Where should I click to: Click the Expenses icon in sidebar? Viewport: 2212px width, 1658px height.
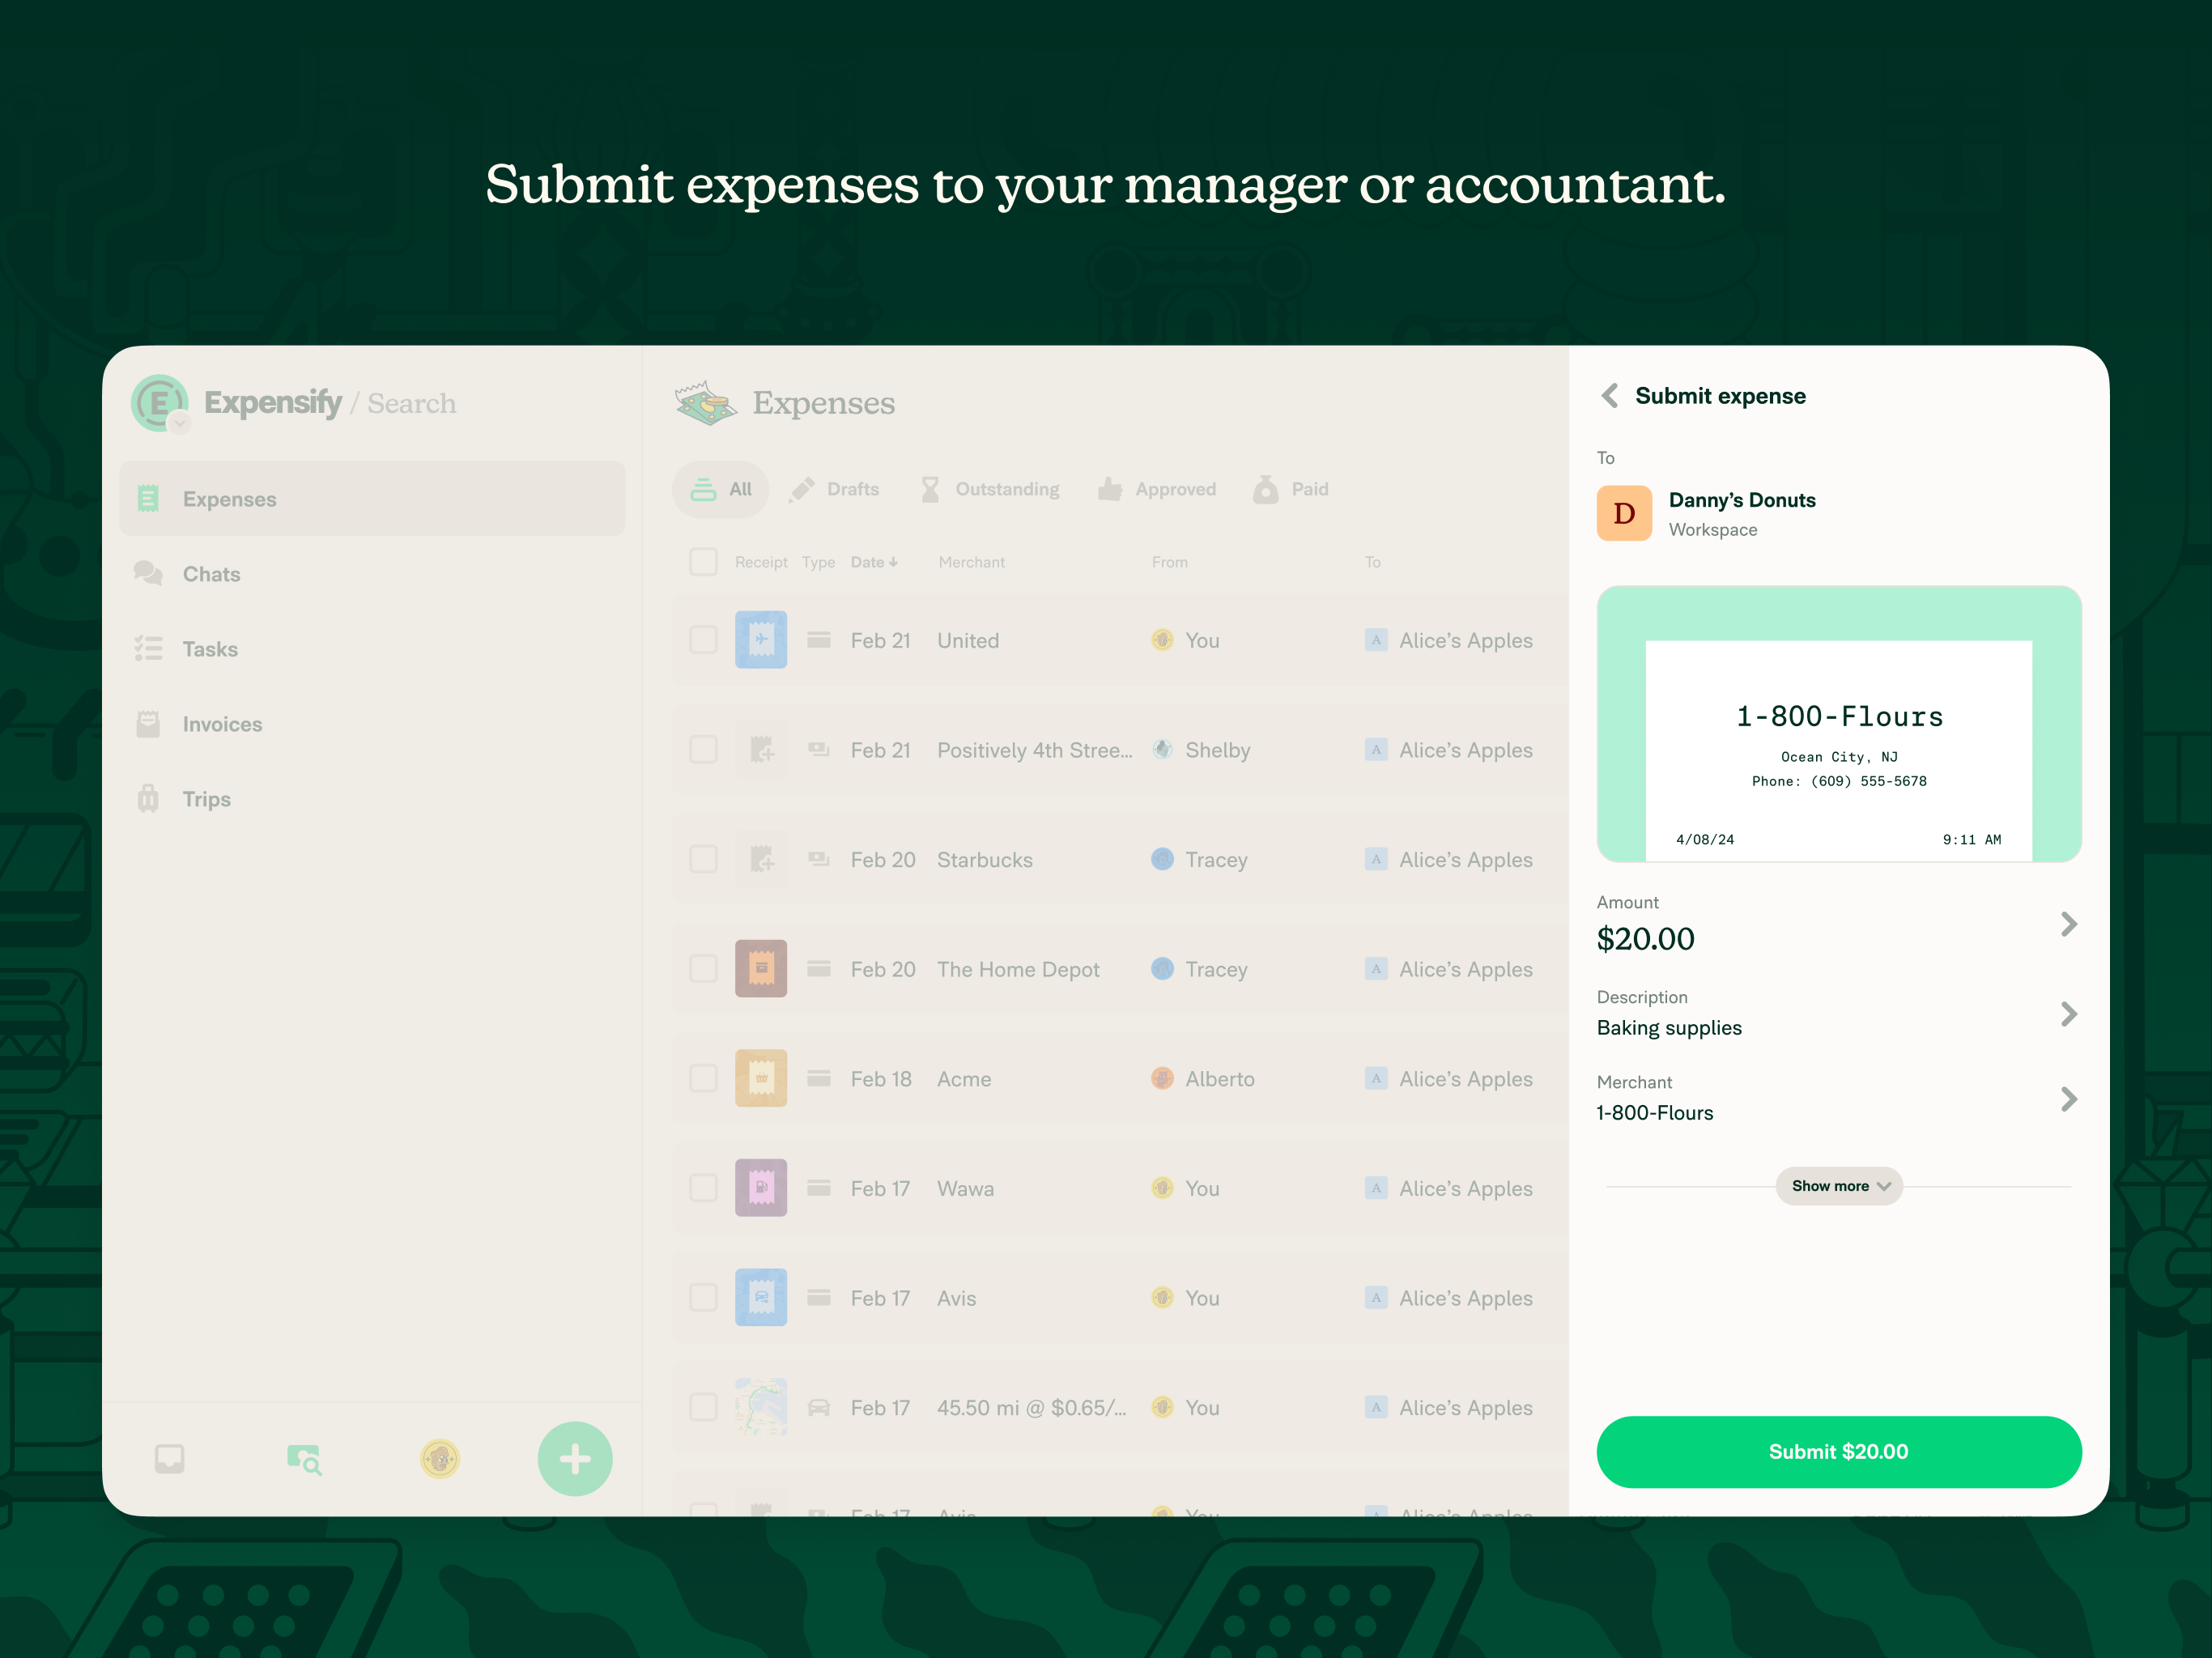[x=148, y=500]
